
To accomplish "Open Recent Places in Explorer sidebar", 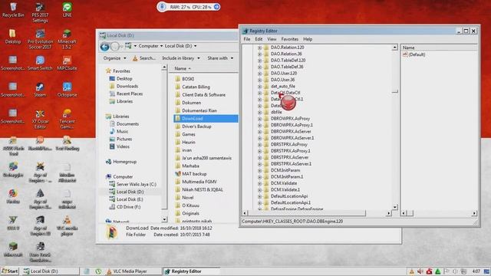I will coord(126,94).
